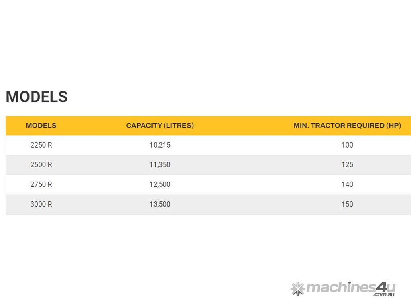Click the 100 HP tractor requirement
Viewport: 411px width, 308px height.
[347, 145]
